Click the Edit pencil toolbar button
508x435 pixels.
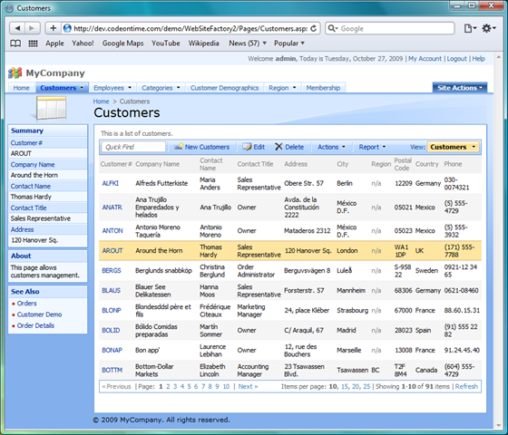point(254,147)
